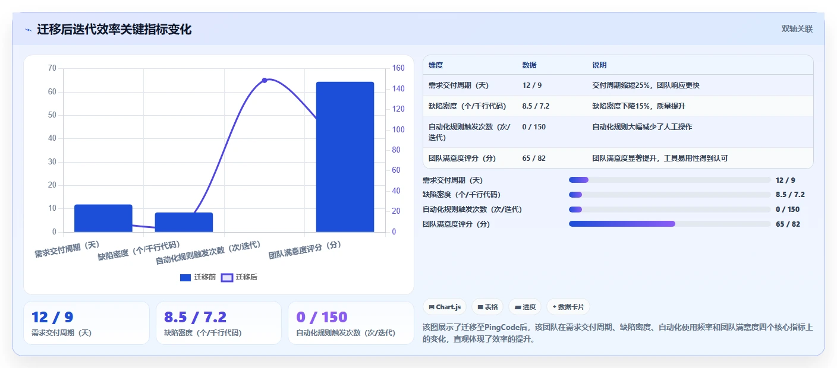
Task: Click the large 12 / 9 data card
Action: [86, 323]
